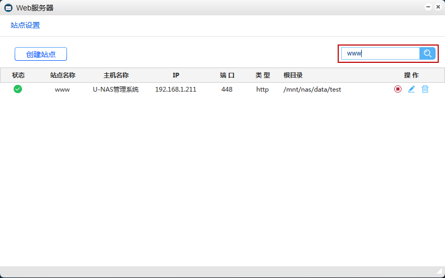Select the www site name cell
Screen dimensions: 445x278
[x=62, y=90]
